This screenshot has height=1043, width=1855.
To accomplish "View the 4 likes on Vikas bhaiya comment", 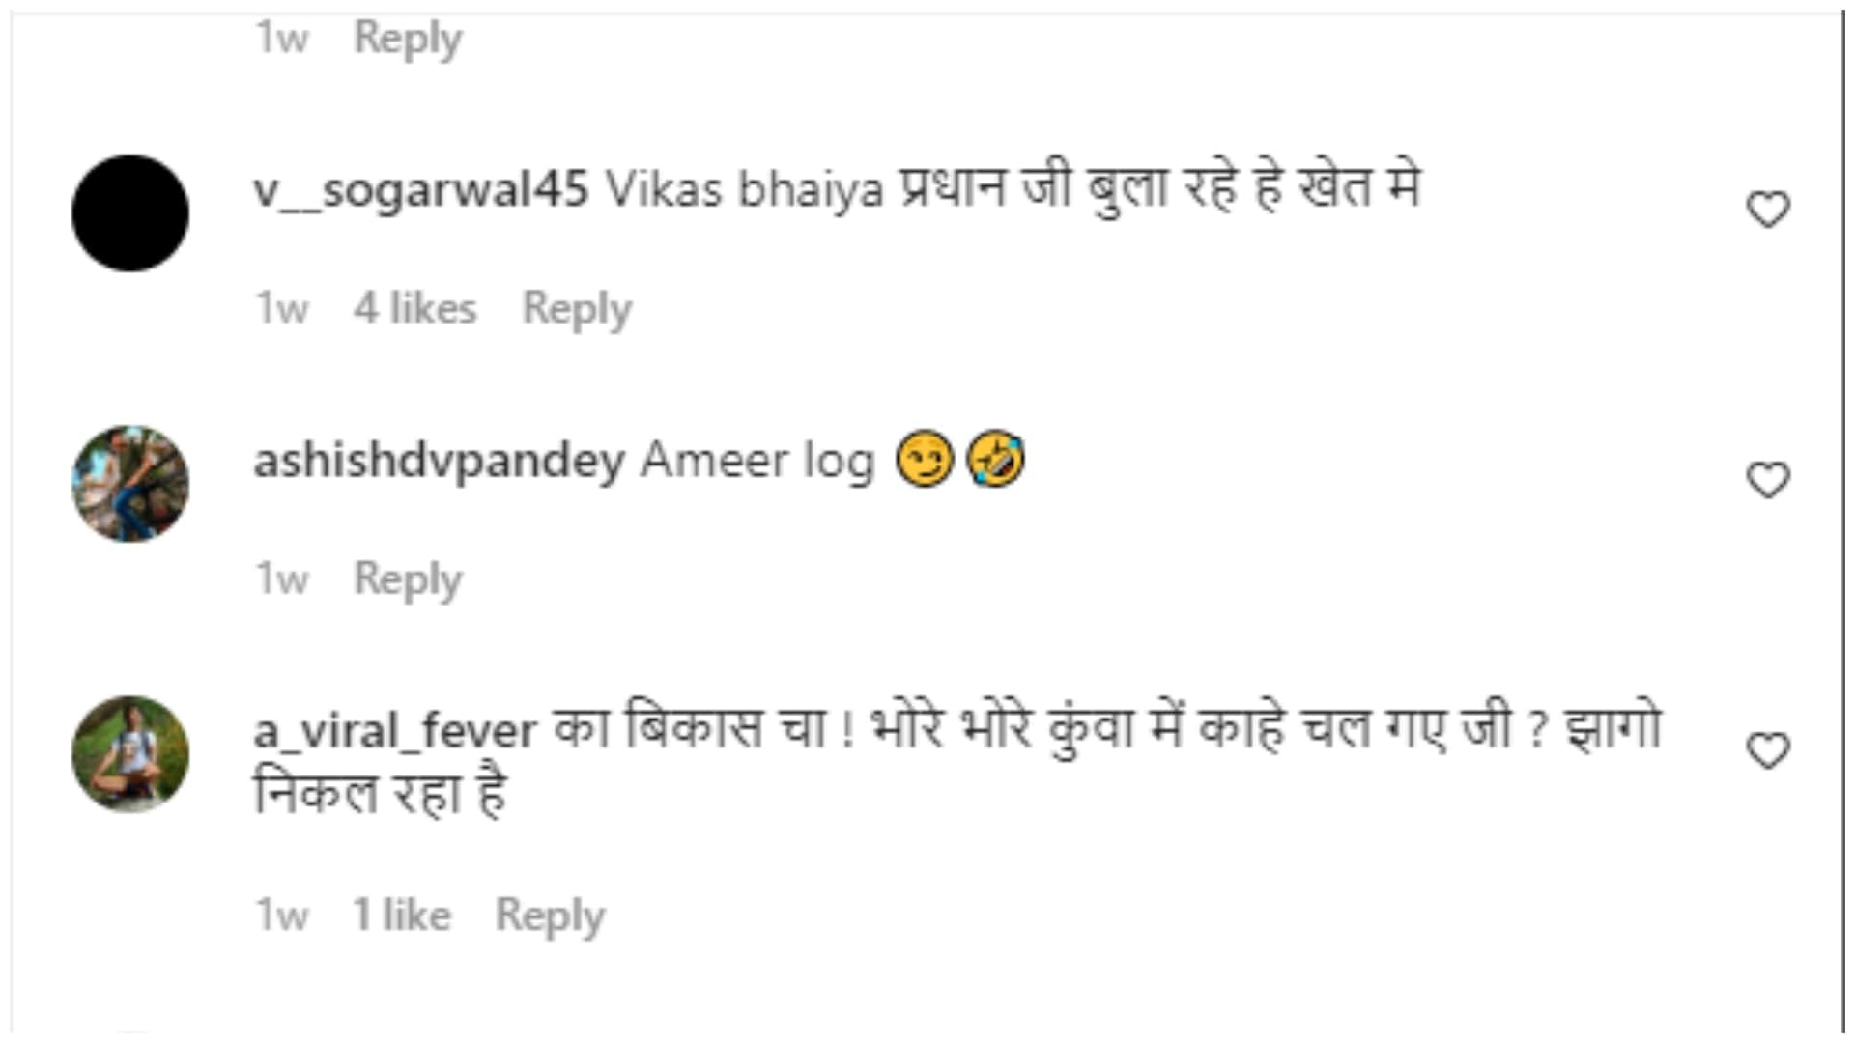I will click(x=414, y=309).
